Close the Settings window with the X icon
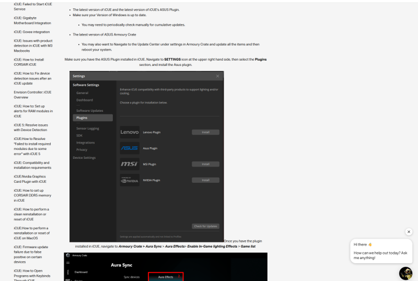Image resolution: width=418 pixels, height=281 pixels. pos(217,76)
